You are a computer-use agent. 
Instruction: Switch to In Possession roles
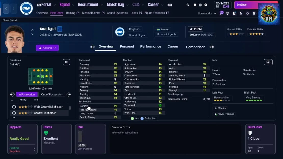tap(27, 94)
